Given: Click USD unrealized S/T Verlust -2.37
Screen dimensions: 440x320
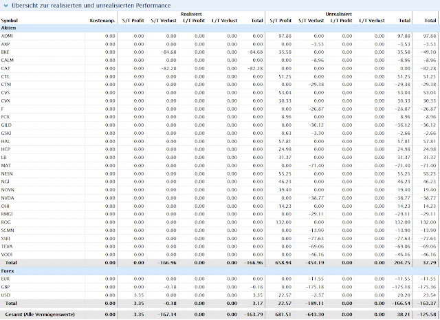Looking at the screenshot, I should (318, 295).
